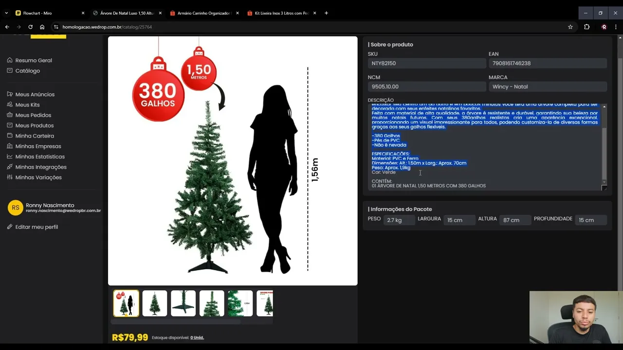Click the Meus Anúncios megaphone icon
Viewport: 623px width, 350px height.
[10, 94]
